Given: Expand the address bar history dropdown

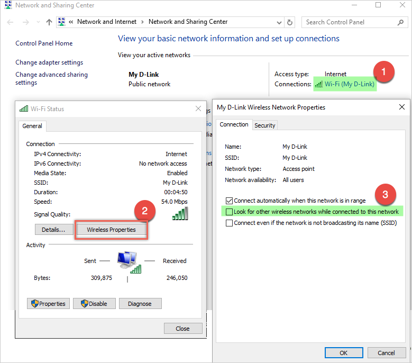Looking at the screenshot, I should 279,23.
